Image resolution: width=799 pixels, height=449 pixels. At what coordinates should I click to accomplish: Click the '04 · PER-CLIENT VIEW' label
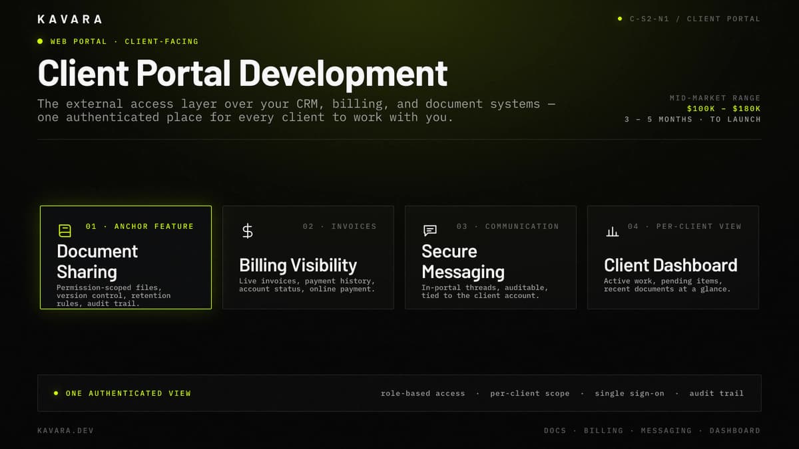click(x=684, y=226)
